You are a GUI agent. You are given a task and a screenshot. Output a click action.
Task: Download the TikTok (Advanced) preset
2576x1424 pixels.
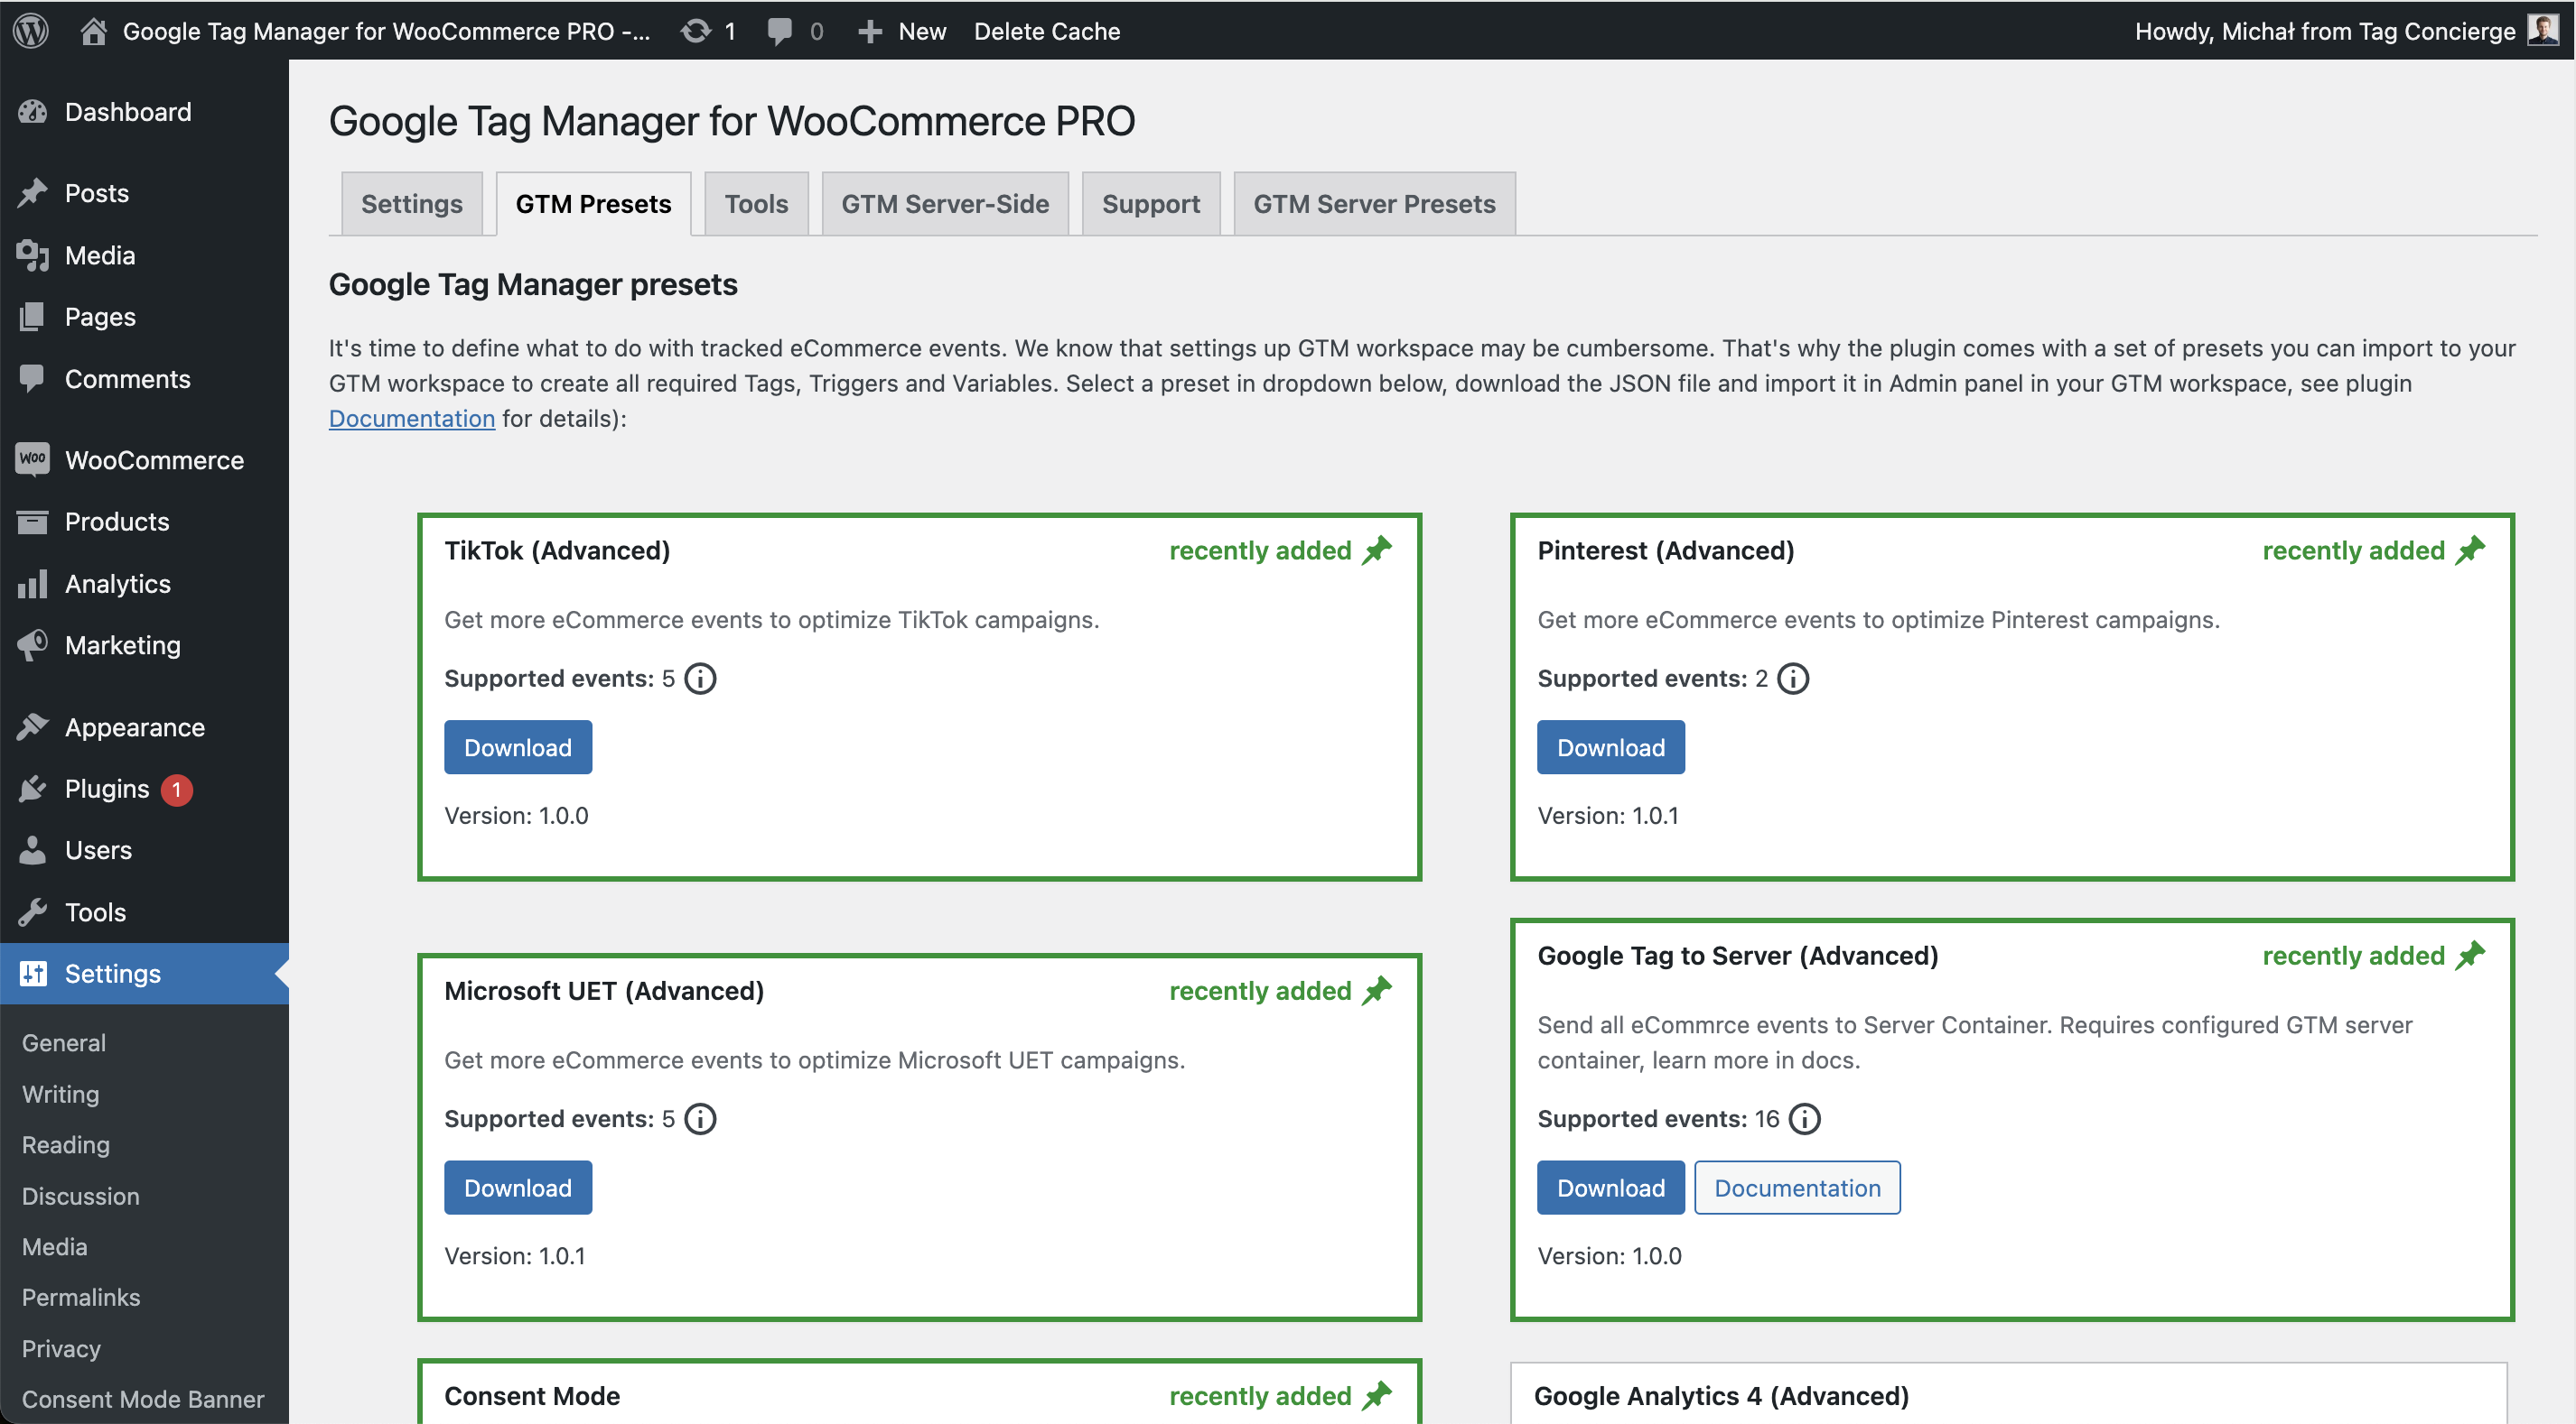(518, 747)
